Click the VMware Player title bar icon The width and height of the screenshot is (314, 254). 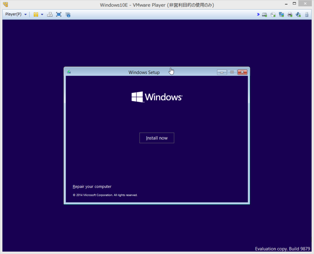click(x=5, y=4)
